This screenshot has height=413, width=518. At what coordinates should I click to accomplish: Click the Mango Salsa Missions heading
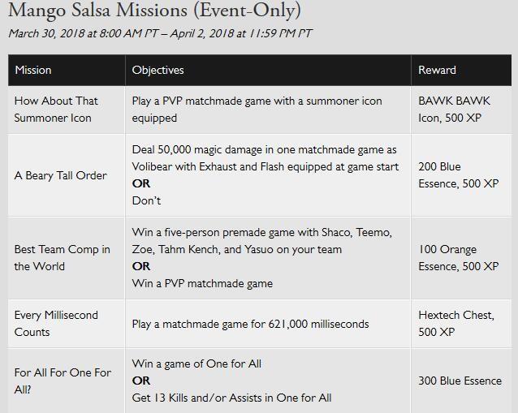[x=154, y=11]
